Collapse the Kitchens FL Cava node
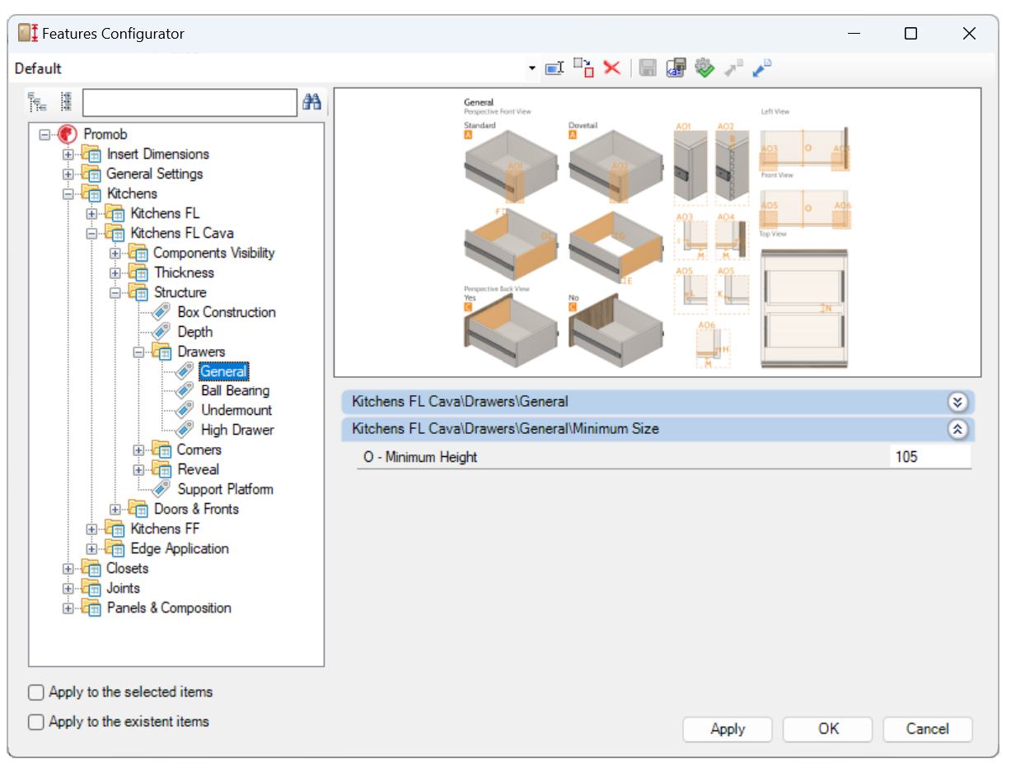Image resolution: width=1011 pixels, height=773 pixels. tap(91, 233)
